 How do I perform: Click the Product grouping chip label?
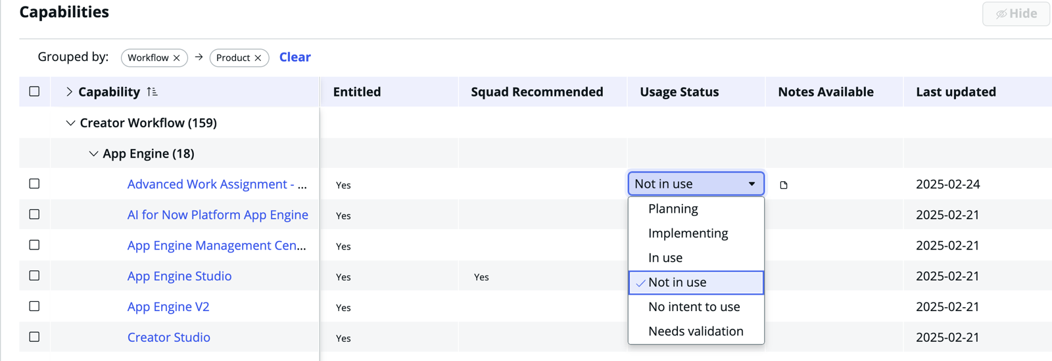pos(233,58)
